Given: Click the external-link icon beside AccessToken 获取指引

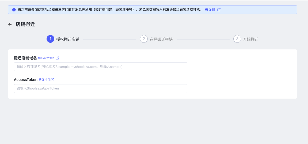Looking at the screenshot, I should coord(52,80).
